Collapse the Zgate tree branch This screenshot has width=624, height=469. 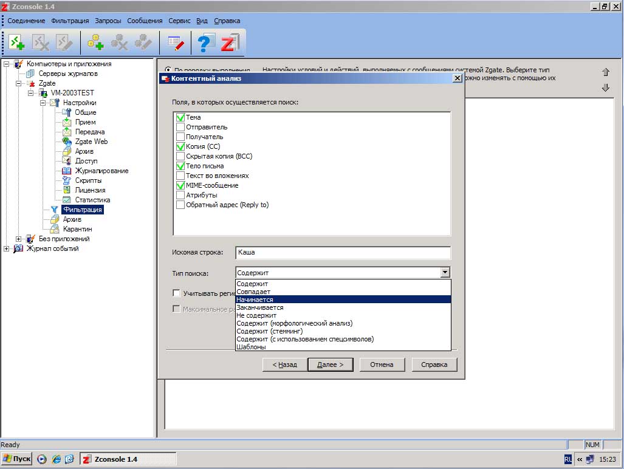point(18,83)
